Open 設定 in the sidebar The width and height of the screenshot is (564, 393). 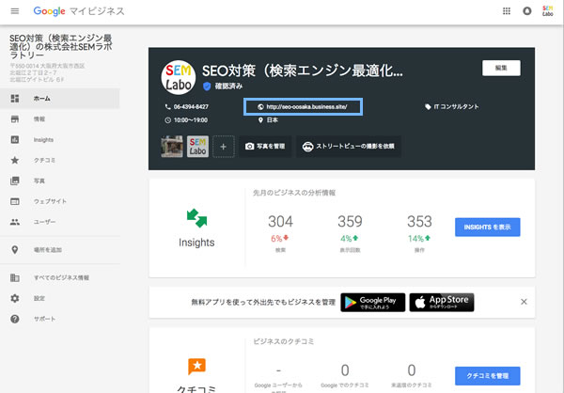click(x=60, y=298)
